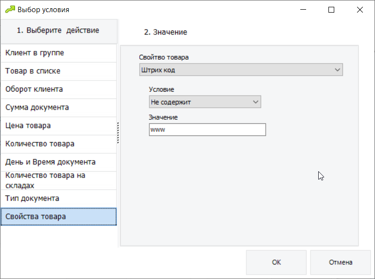Viewport: 375px width, 279px height.
Task: Confirm with the OK button
Action: 276,262
